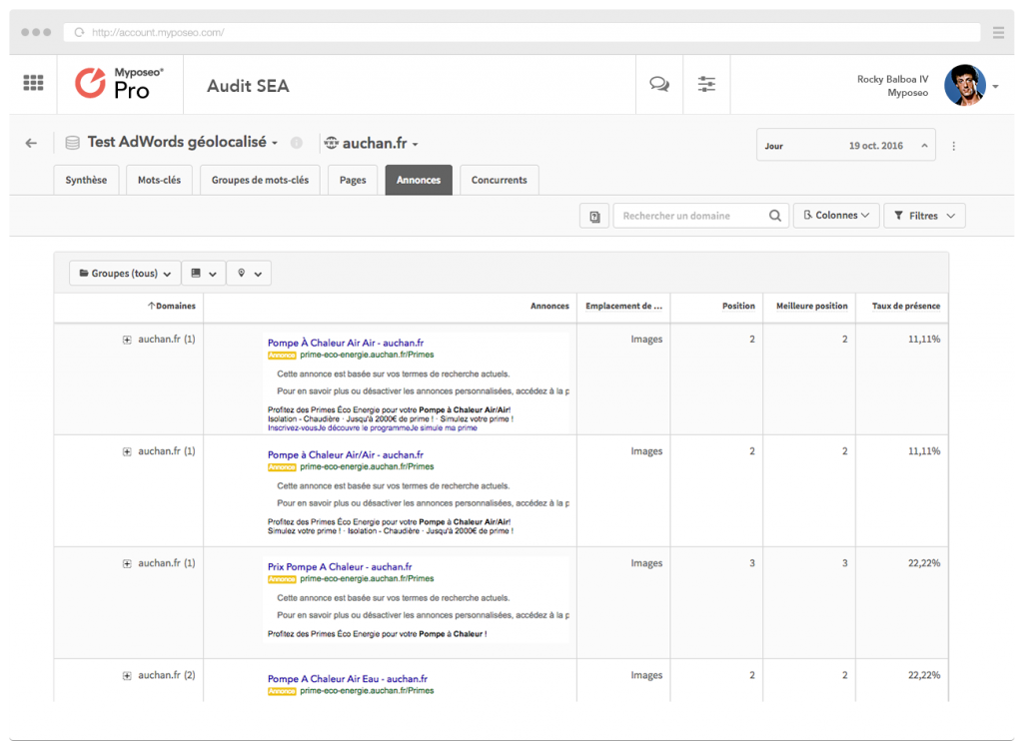Image resolution: width=1023 pixels, height=748 pixels.
Task: Open the Test AdWords géolocalisé campaign dropdown
Action: coord(183,142)
